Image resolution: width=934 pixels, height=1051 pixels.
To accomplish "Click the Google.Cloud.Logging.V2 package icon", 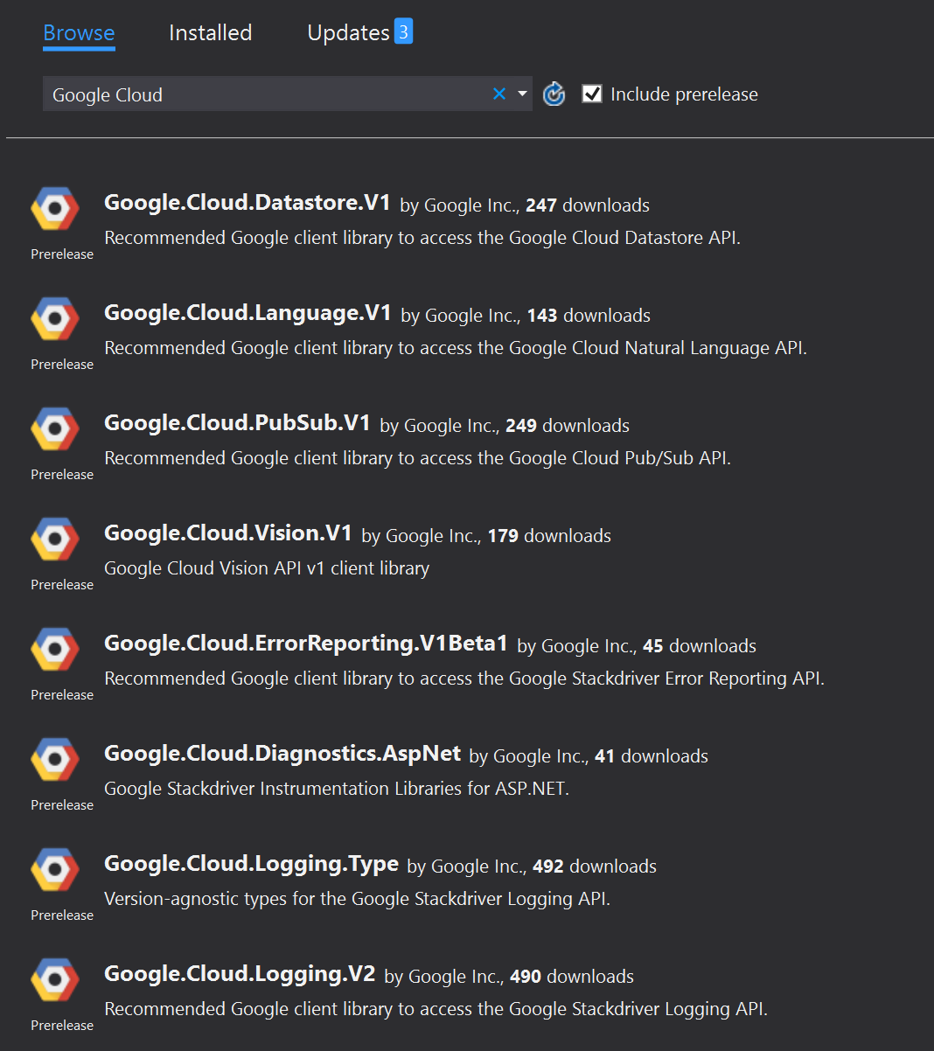I will pyautogui.click(x=55, y=979).
